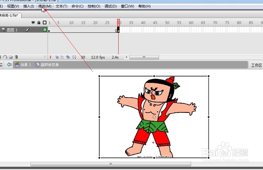Viewport: 263px width, 170px height.
Task: Click the timeline scroll left arrow
Action: 126,57
